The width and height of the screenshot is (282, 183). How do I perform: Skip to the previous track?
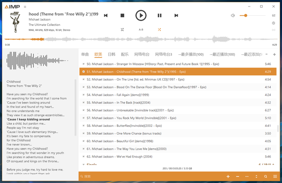click(x=106, y=15)
